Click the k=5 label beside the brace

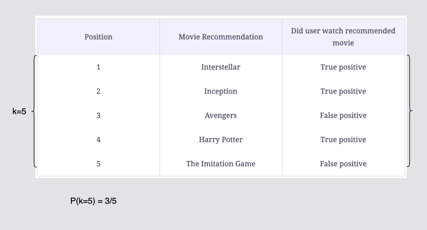19,112
